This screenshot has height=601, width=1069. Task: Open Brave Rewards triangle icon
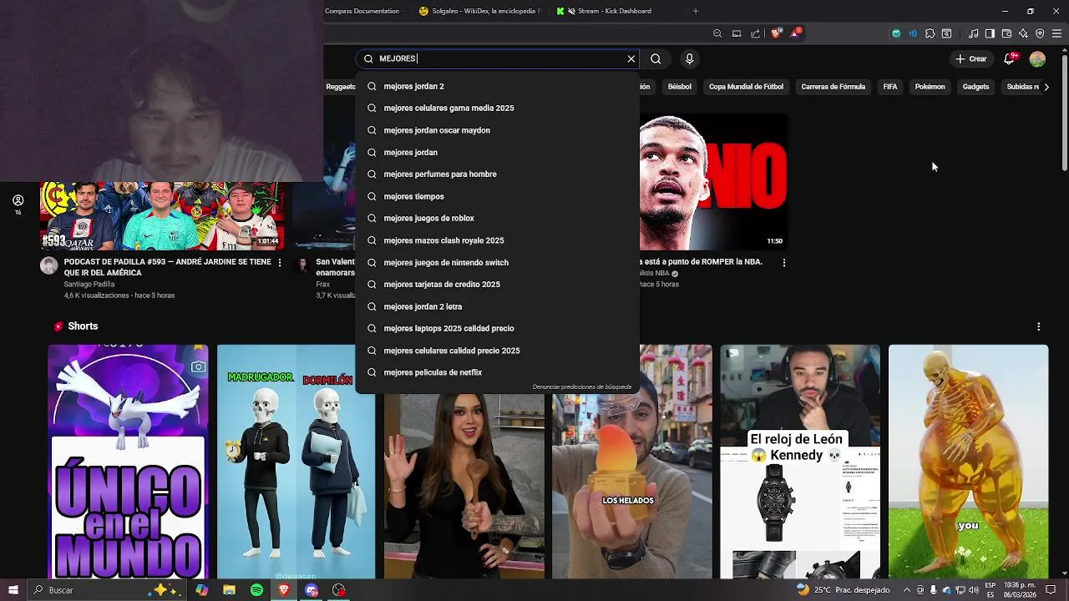pyautogui.click(x=797, y=33)
